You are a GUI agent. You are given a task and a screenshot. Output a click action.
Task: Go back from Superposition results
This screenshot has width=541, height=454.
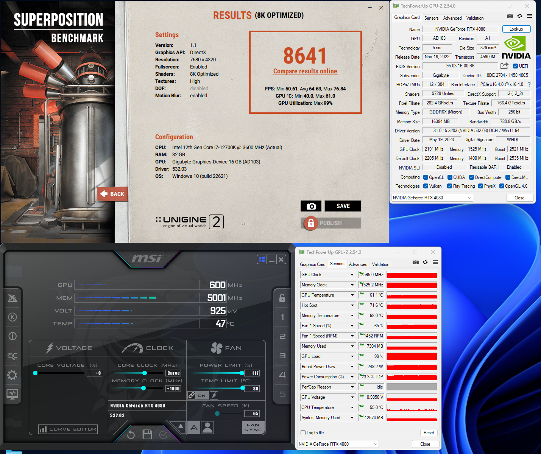(112, 194)
